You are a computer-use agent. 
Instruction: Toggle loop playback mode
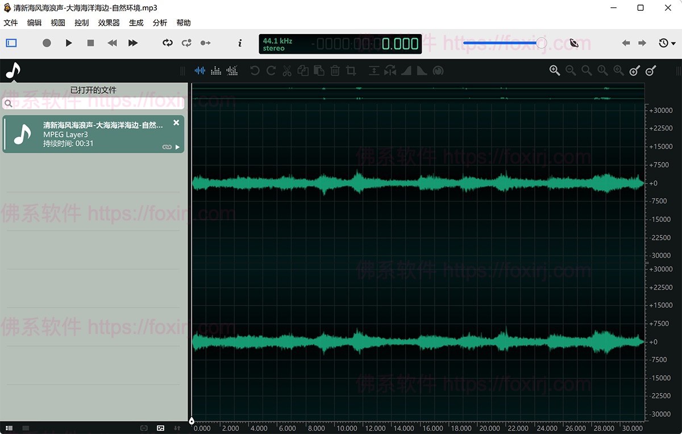[x=167, y=43]
